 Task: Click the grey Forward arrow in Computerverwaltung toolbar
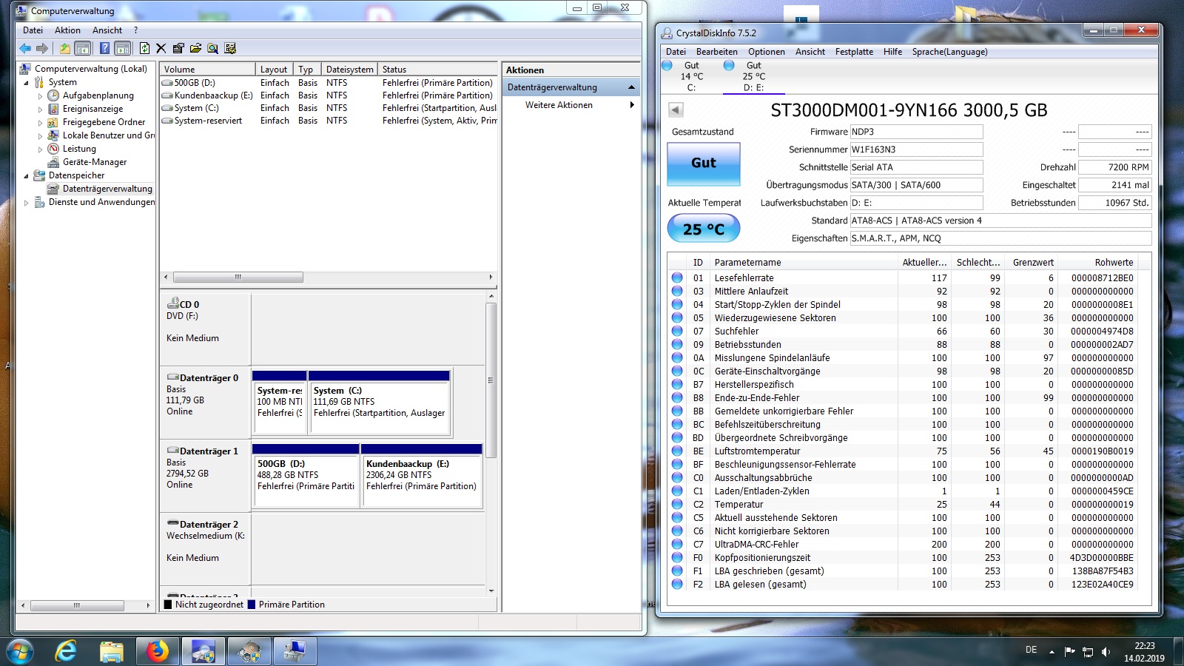pyautogui.click(x=42, y=49)
